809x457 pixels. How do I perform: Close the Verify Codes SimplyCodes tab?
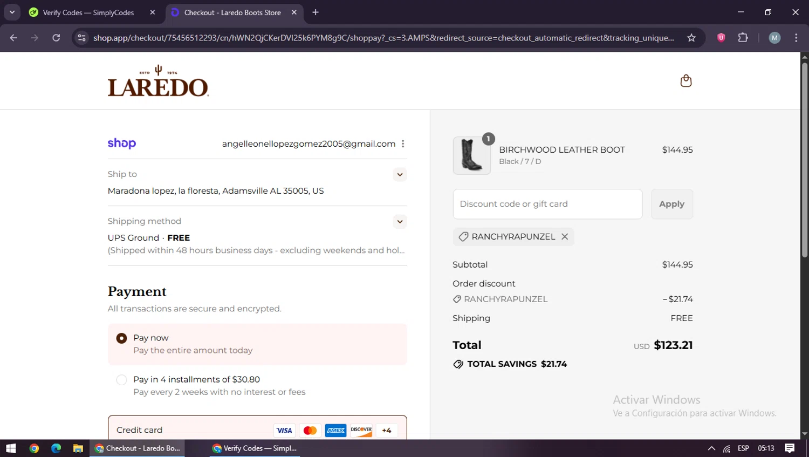pos(153,12)
